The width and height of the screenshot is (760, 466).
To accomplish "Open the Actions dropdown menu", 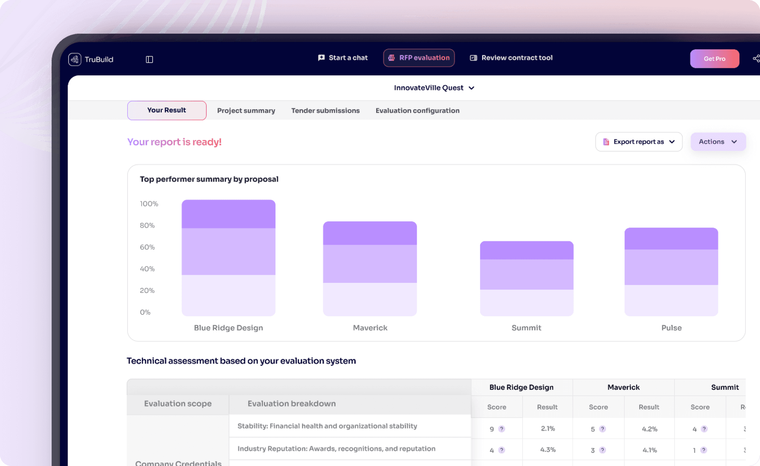I will [x=718, y=142].
